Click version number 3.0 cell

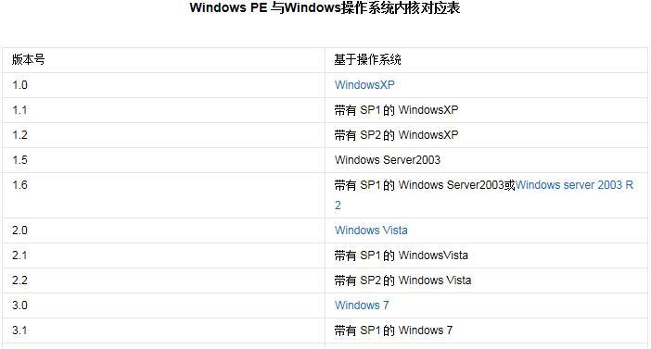[163, 305]
